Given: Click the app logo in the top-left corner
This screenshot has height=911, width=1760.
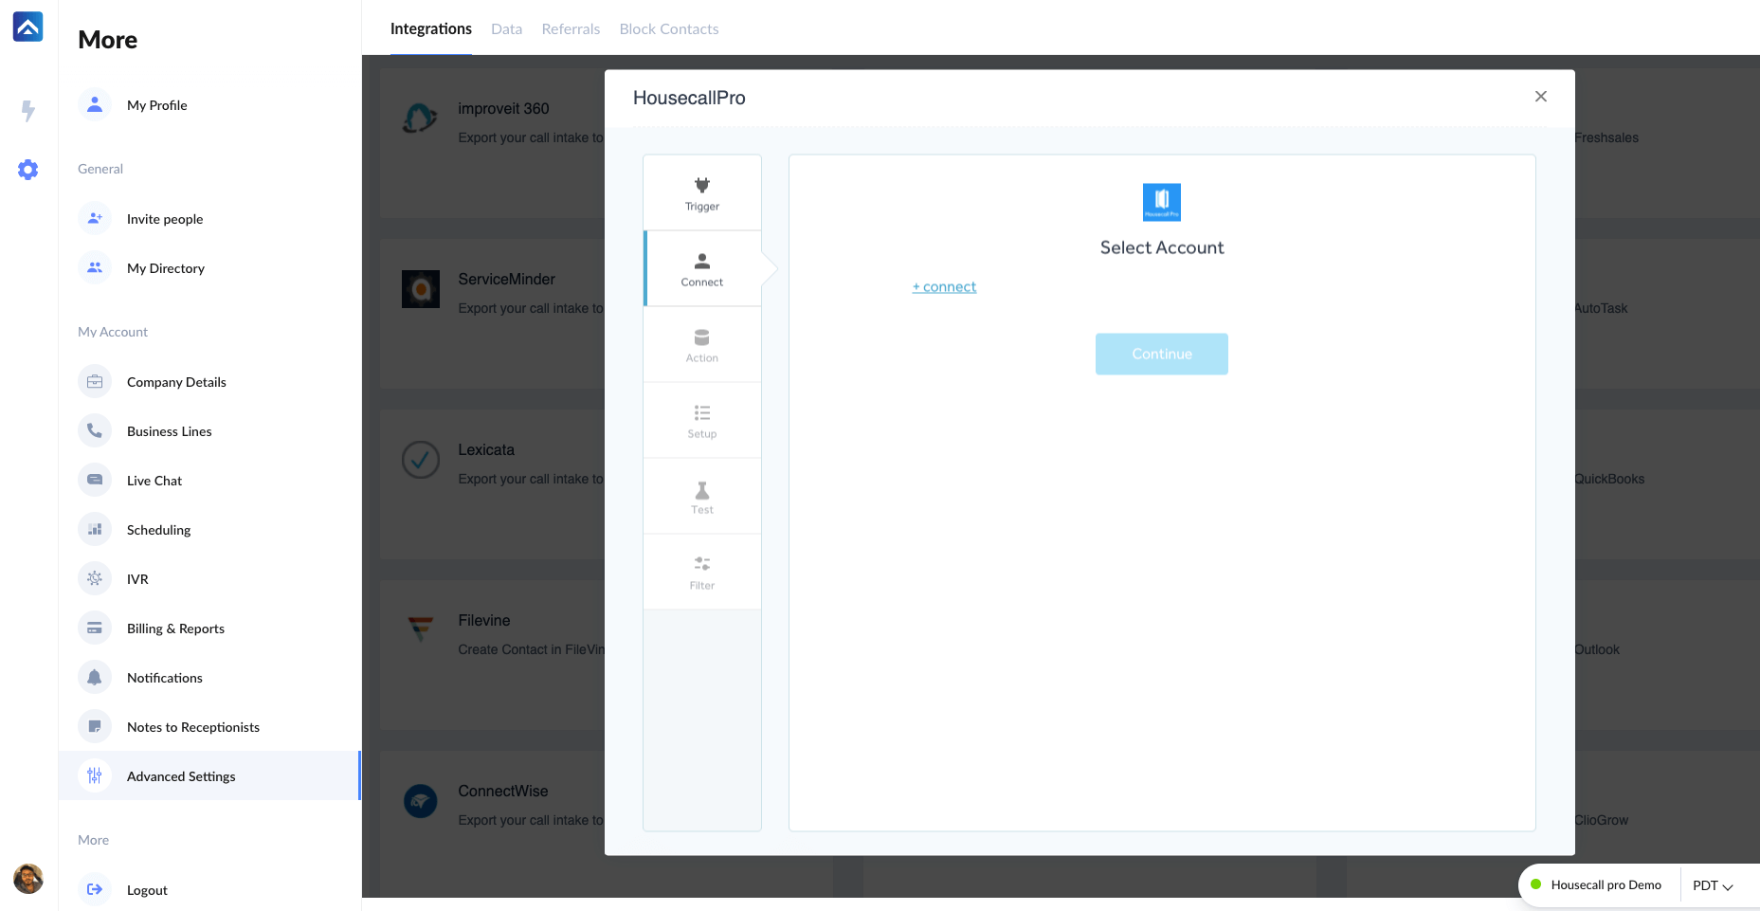Looking at the screenshot, I should tap(27, 27).
